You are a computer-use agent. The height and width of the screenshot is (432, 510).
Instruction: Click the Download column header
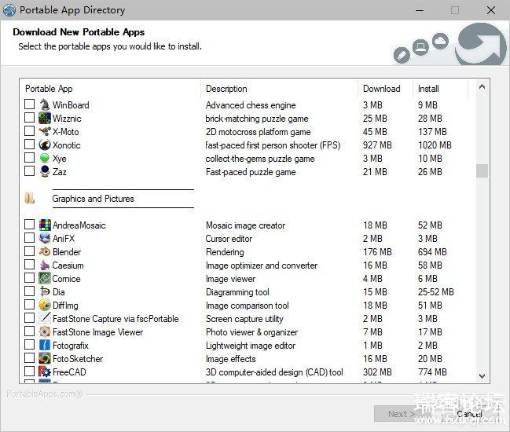click(385, 89)
